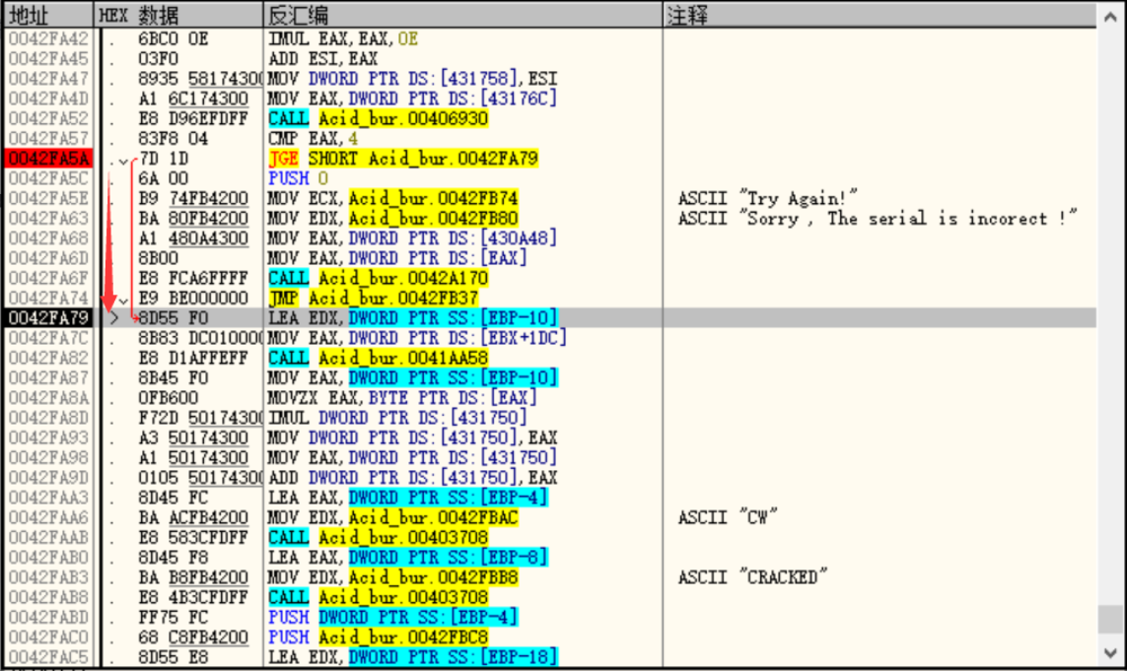Click the HEX 数据 column header

pos(178,15)
